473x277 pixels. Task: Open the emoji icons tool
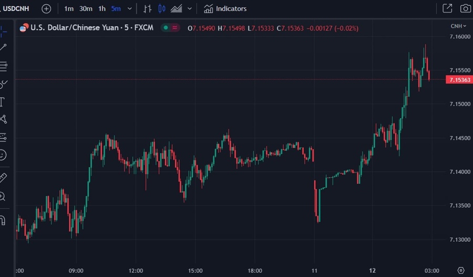tap(3, 155)
